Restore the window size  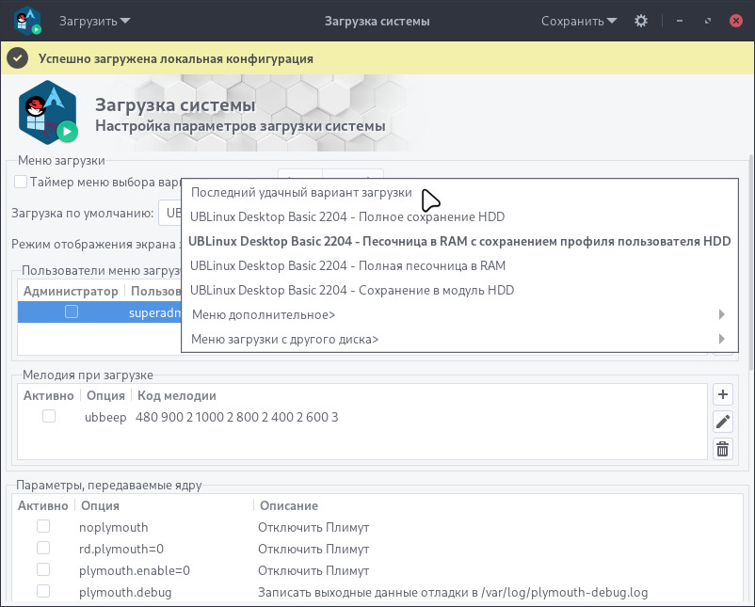(x=707, y=21)
